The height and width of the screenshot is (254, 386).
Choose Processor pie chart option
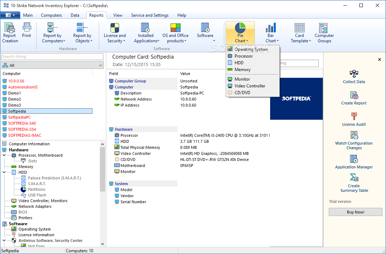tap(253, 56)
